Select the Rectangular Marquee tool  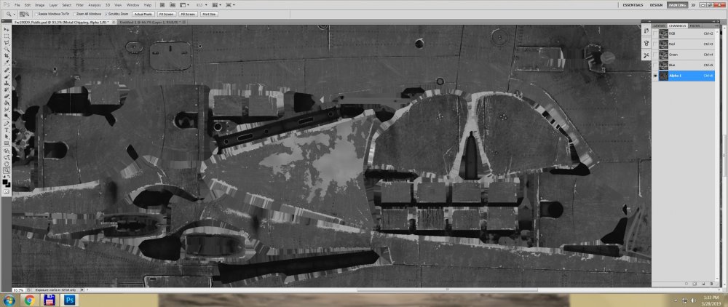pyautogui.click(x=7, y=36)
